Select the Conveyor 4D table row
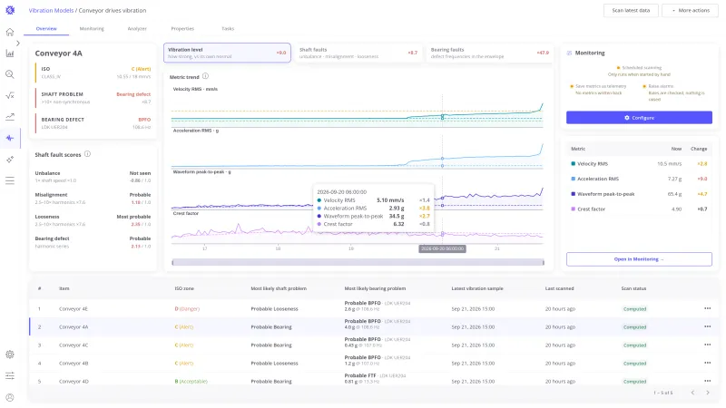The width and height of the screenshot is (726, 408). coord(374,381)
